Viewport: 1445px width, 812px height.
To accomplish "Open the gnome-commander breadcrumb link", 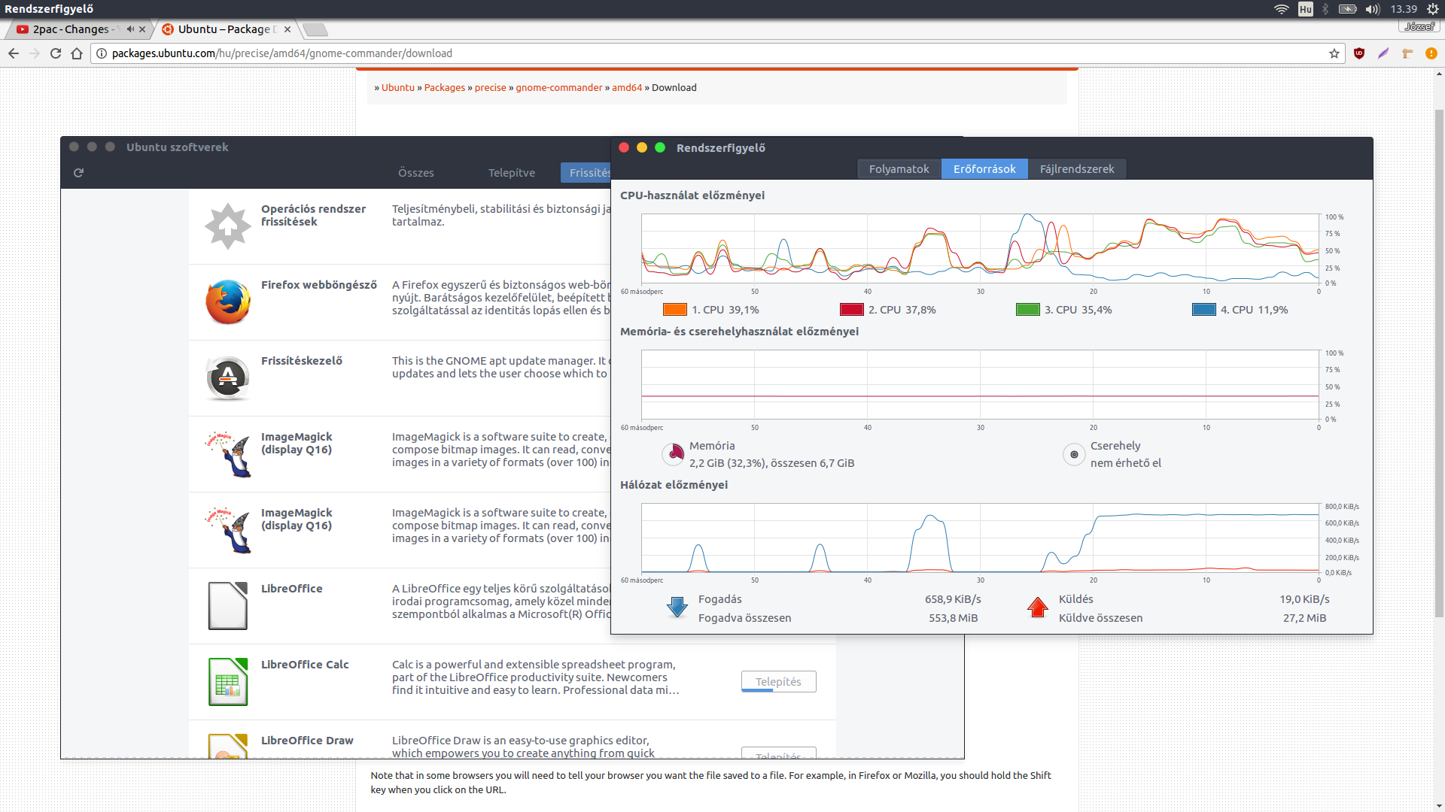I will pos(559,88).
